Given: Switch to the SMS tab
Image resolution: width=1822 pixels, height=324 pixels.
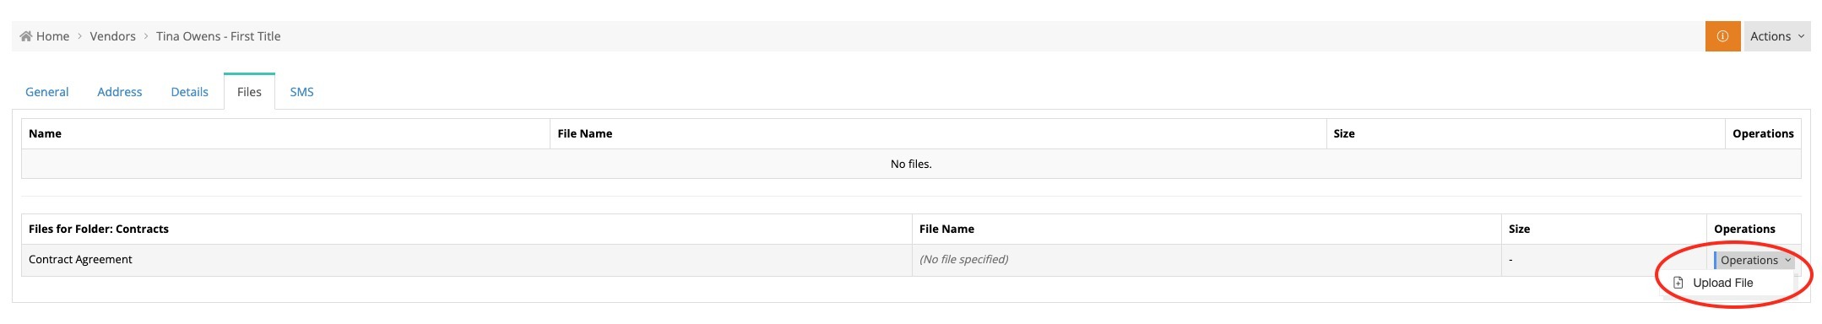Looking at the screenshot, I should coord(301,92).
